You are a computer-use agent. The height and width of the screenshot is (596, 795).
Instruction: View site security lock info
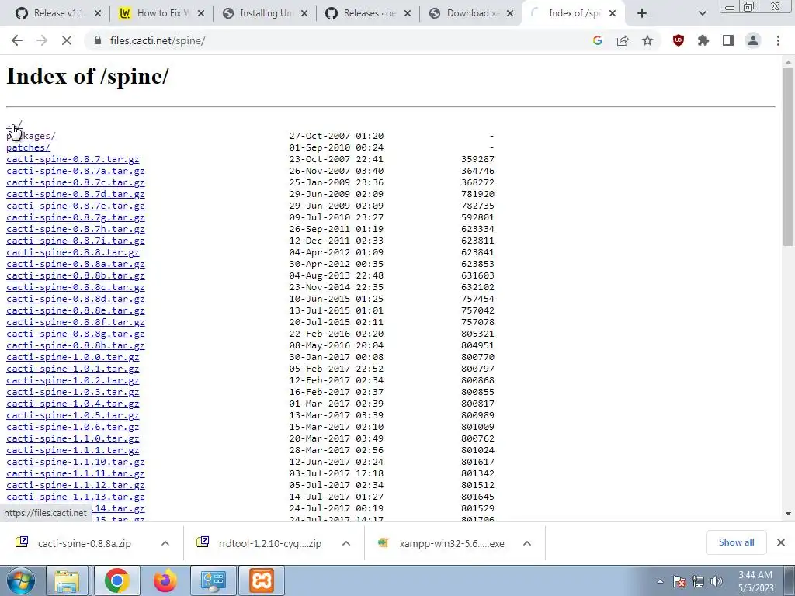point(97,40)
